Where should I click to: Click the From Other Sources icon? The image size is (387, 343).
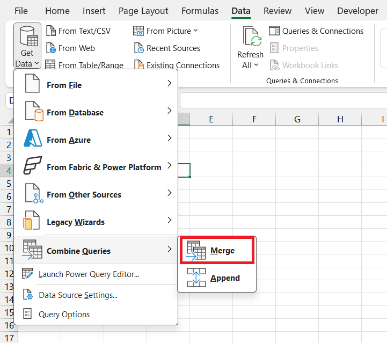(34, 193)
